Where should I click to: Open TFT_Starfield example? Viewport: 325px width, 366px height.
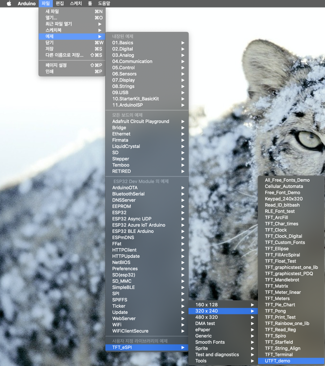(291, 342)
